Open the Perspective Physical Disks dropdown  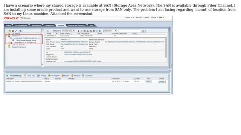[x=69, y=31]
